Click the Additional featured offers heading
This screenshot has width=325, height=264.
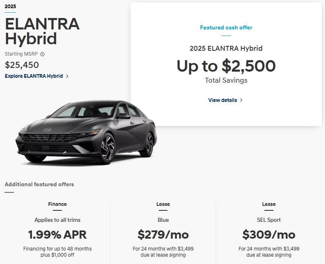39,185
